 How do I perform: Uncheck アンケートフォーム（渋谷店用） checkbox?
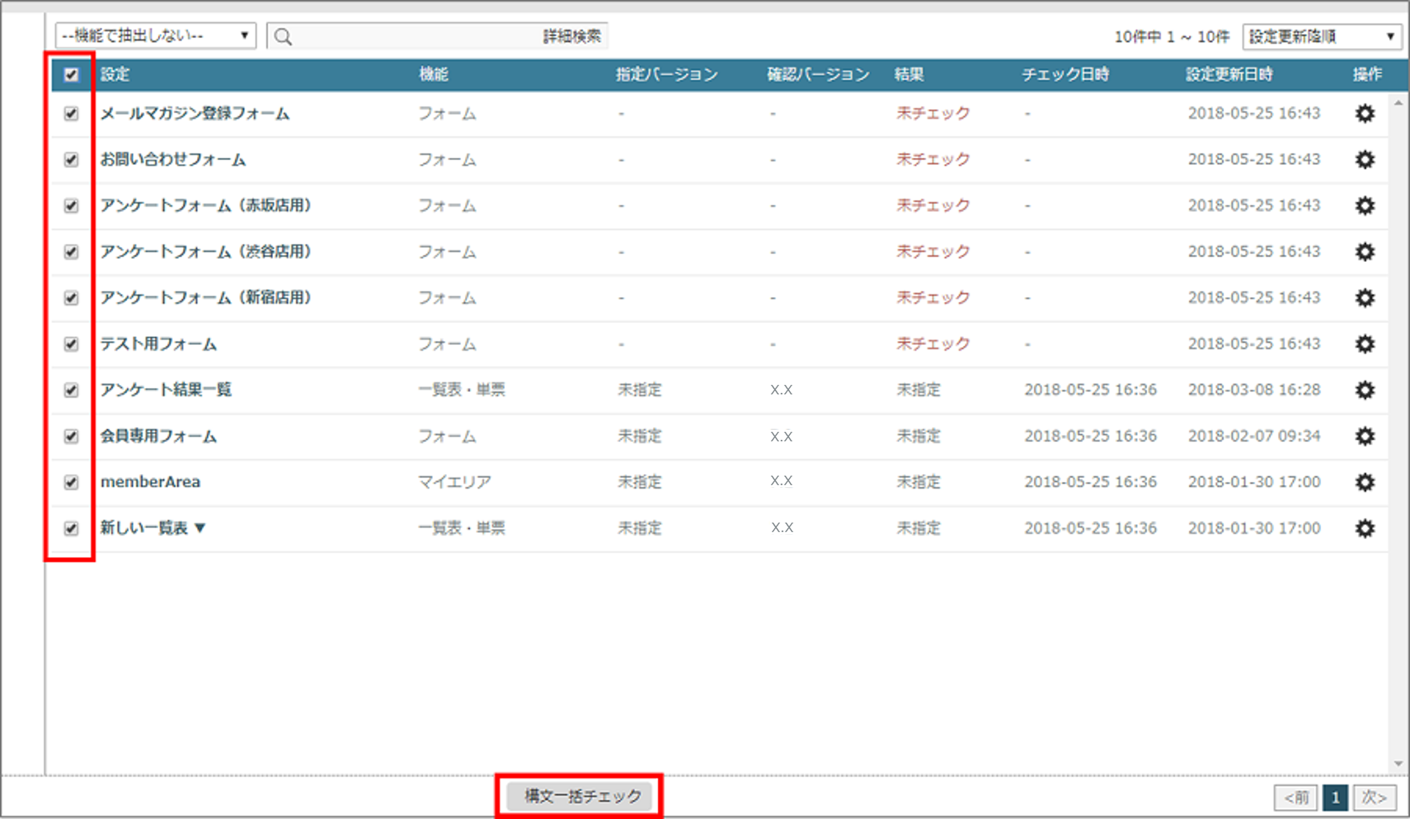pyautogui.click(x=71, y=252)
